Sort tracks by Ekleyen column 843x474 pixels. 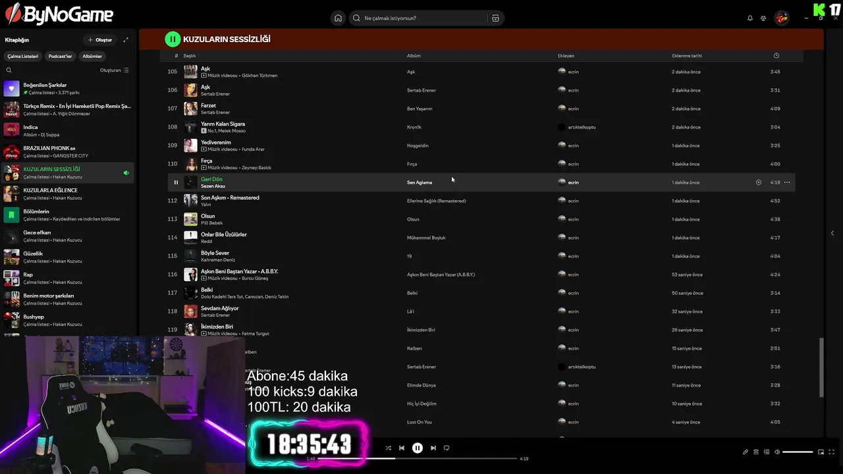(566, 56)
